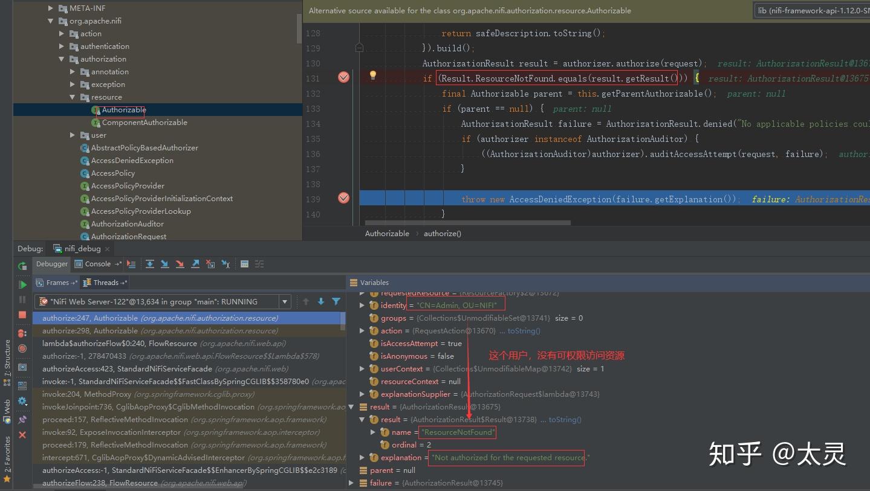Resume the program with the green play icon
870x491 pixels.
[x=22, y=284]
